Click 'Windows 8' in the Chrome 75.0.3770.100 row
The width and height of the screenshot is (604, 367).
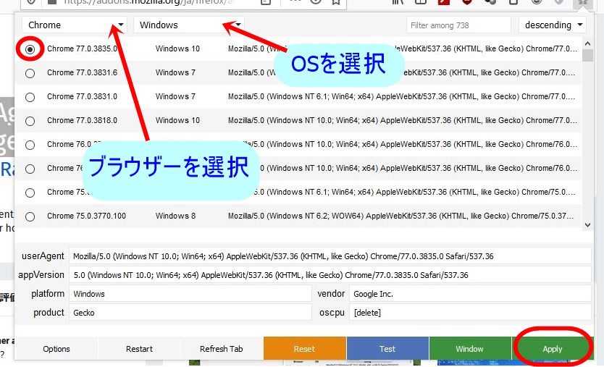point(175,216)
